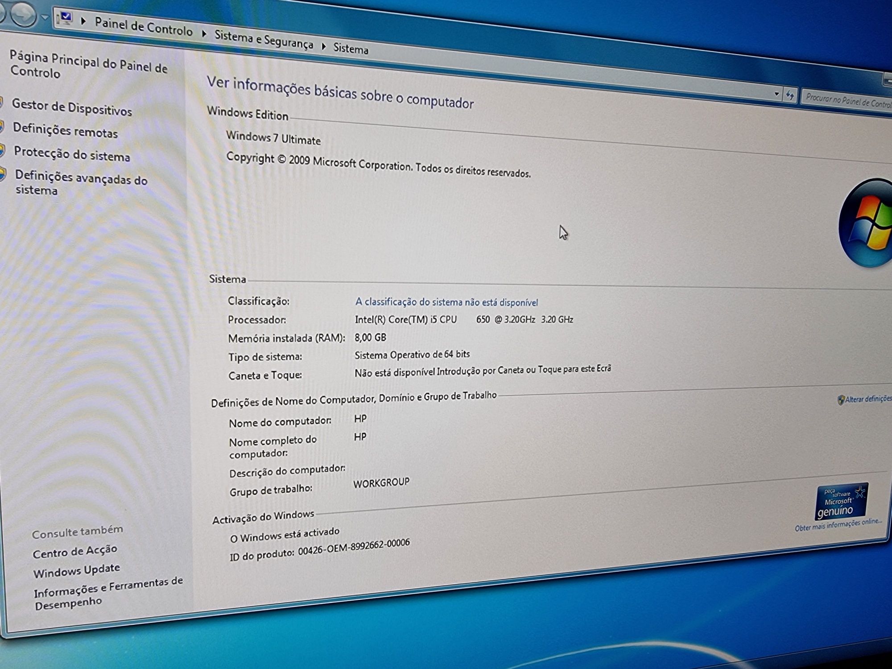
Task: Open Windows Update link
Action: coord(77,570)
